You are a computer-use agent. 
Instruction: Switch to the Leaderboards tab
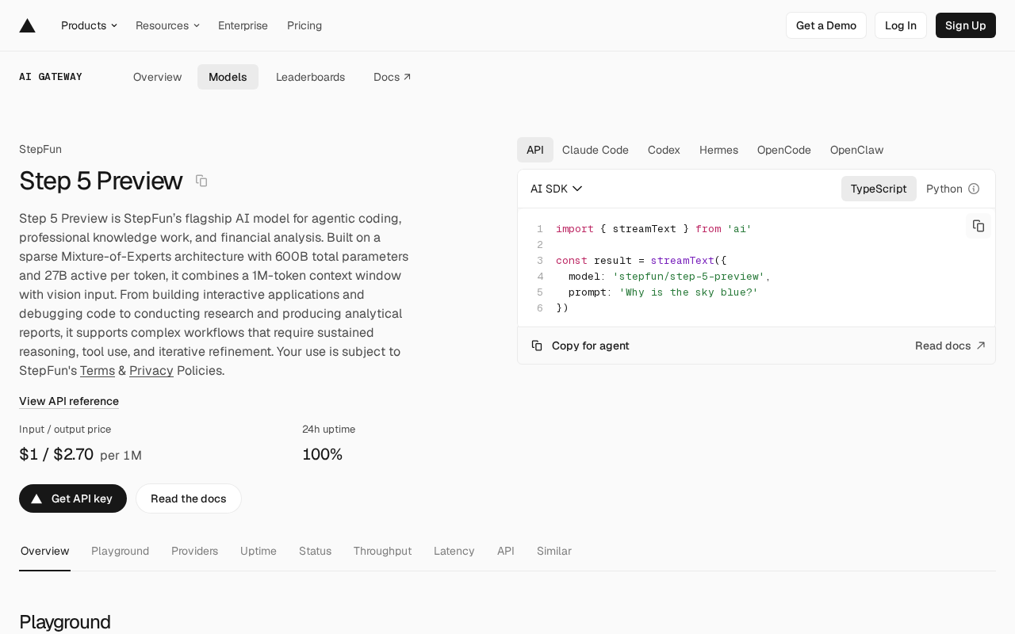tap(310, 77)
